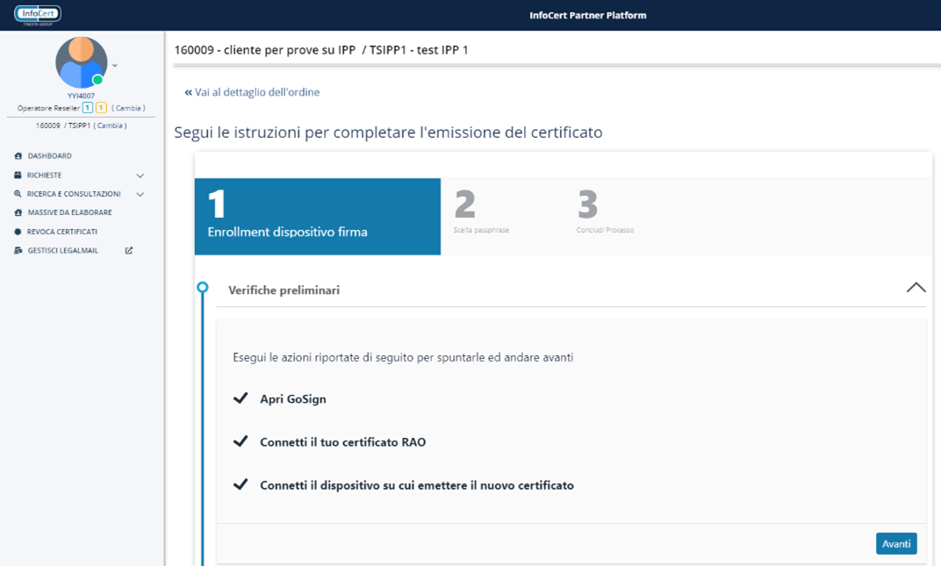The height and width of the screenshot is (566, 941).
Task: Click the Avanti button
Action: click(896, 543)
